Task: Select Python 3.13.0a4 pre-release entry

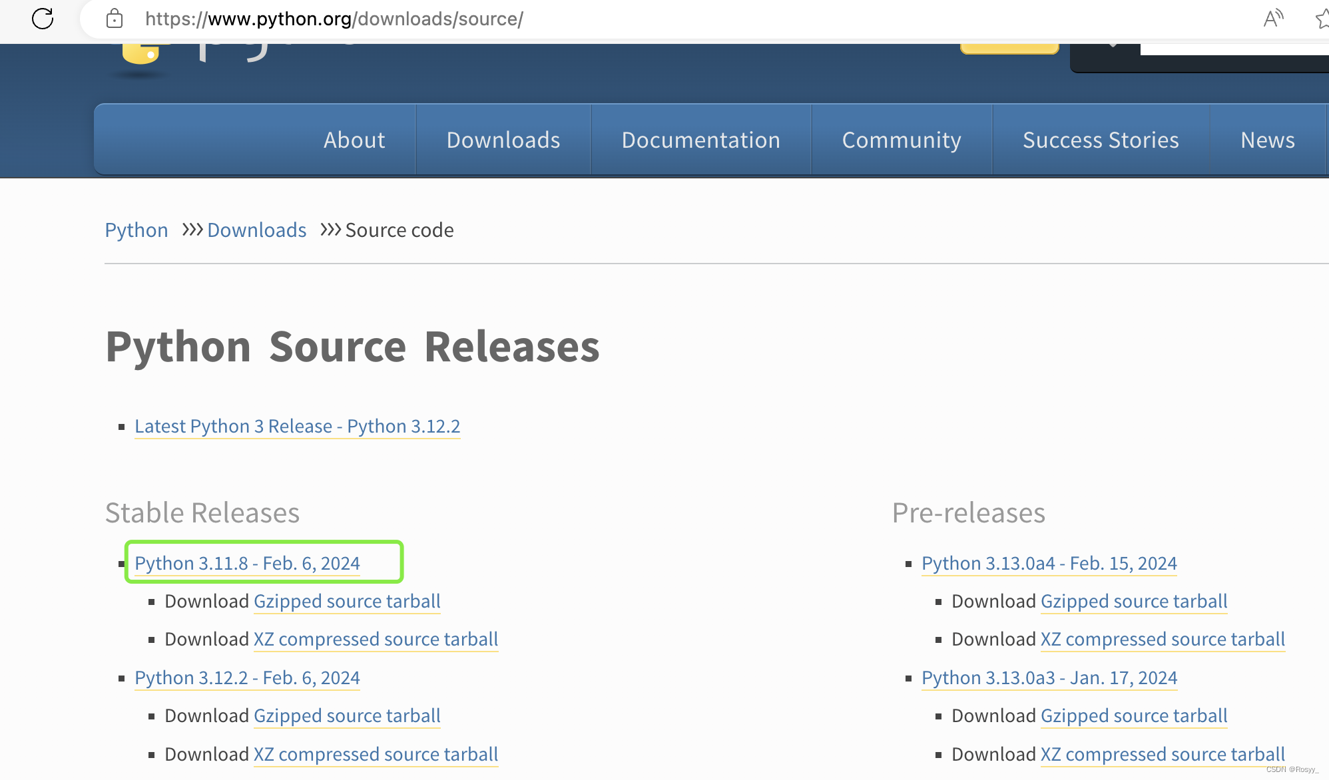Action: pos(1047,563)
